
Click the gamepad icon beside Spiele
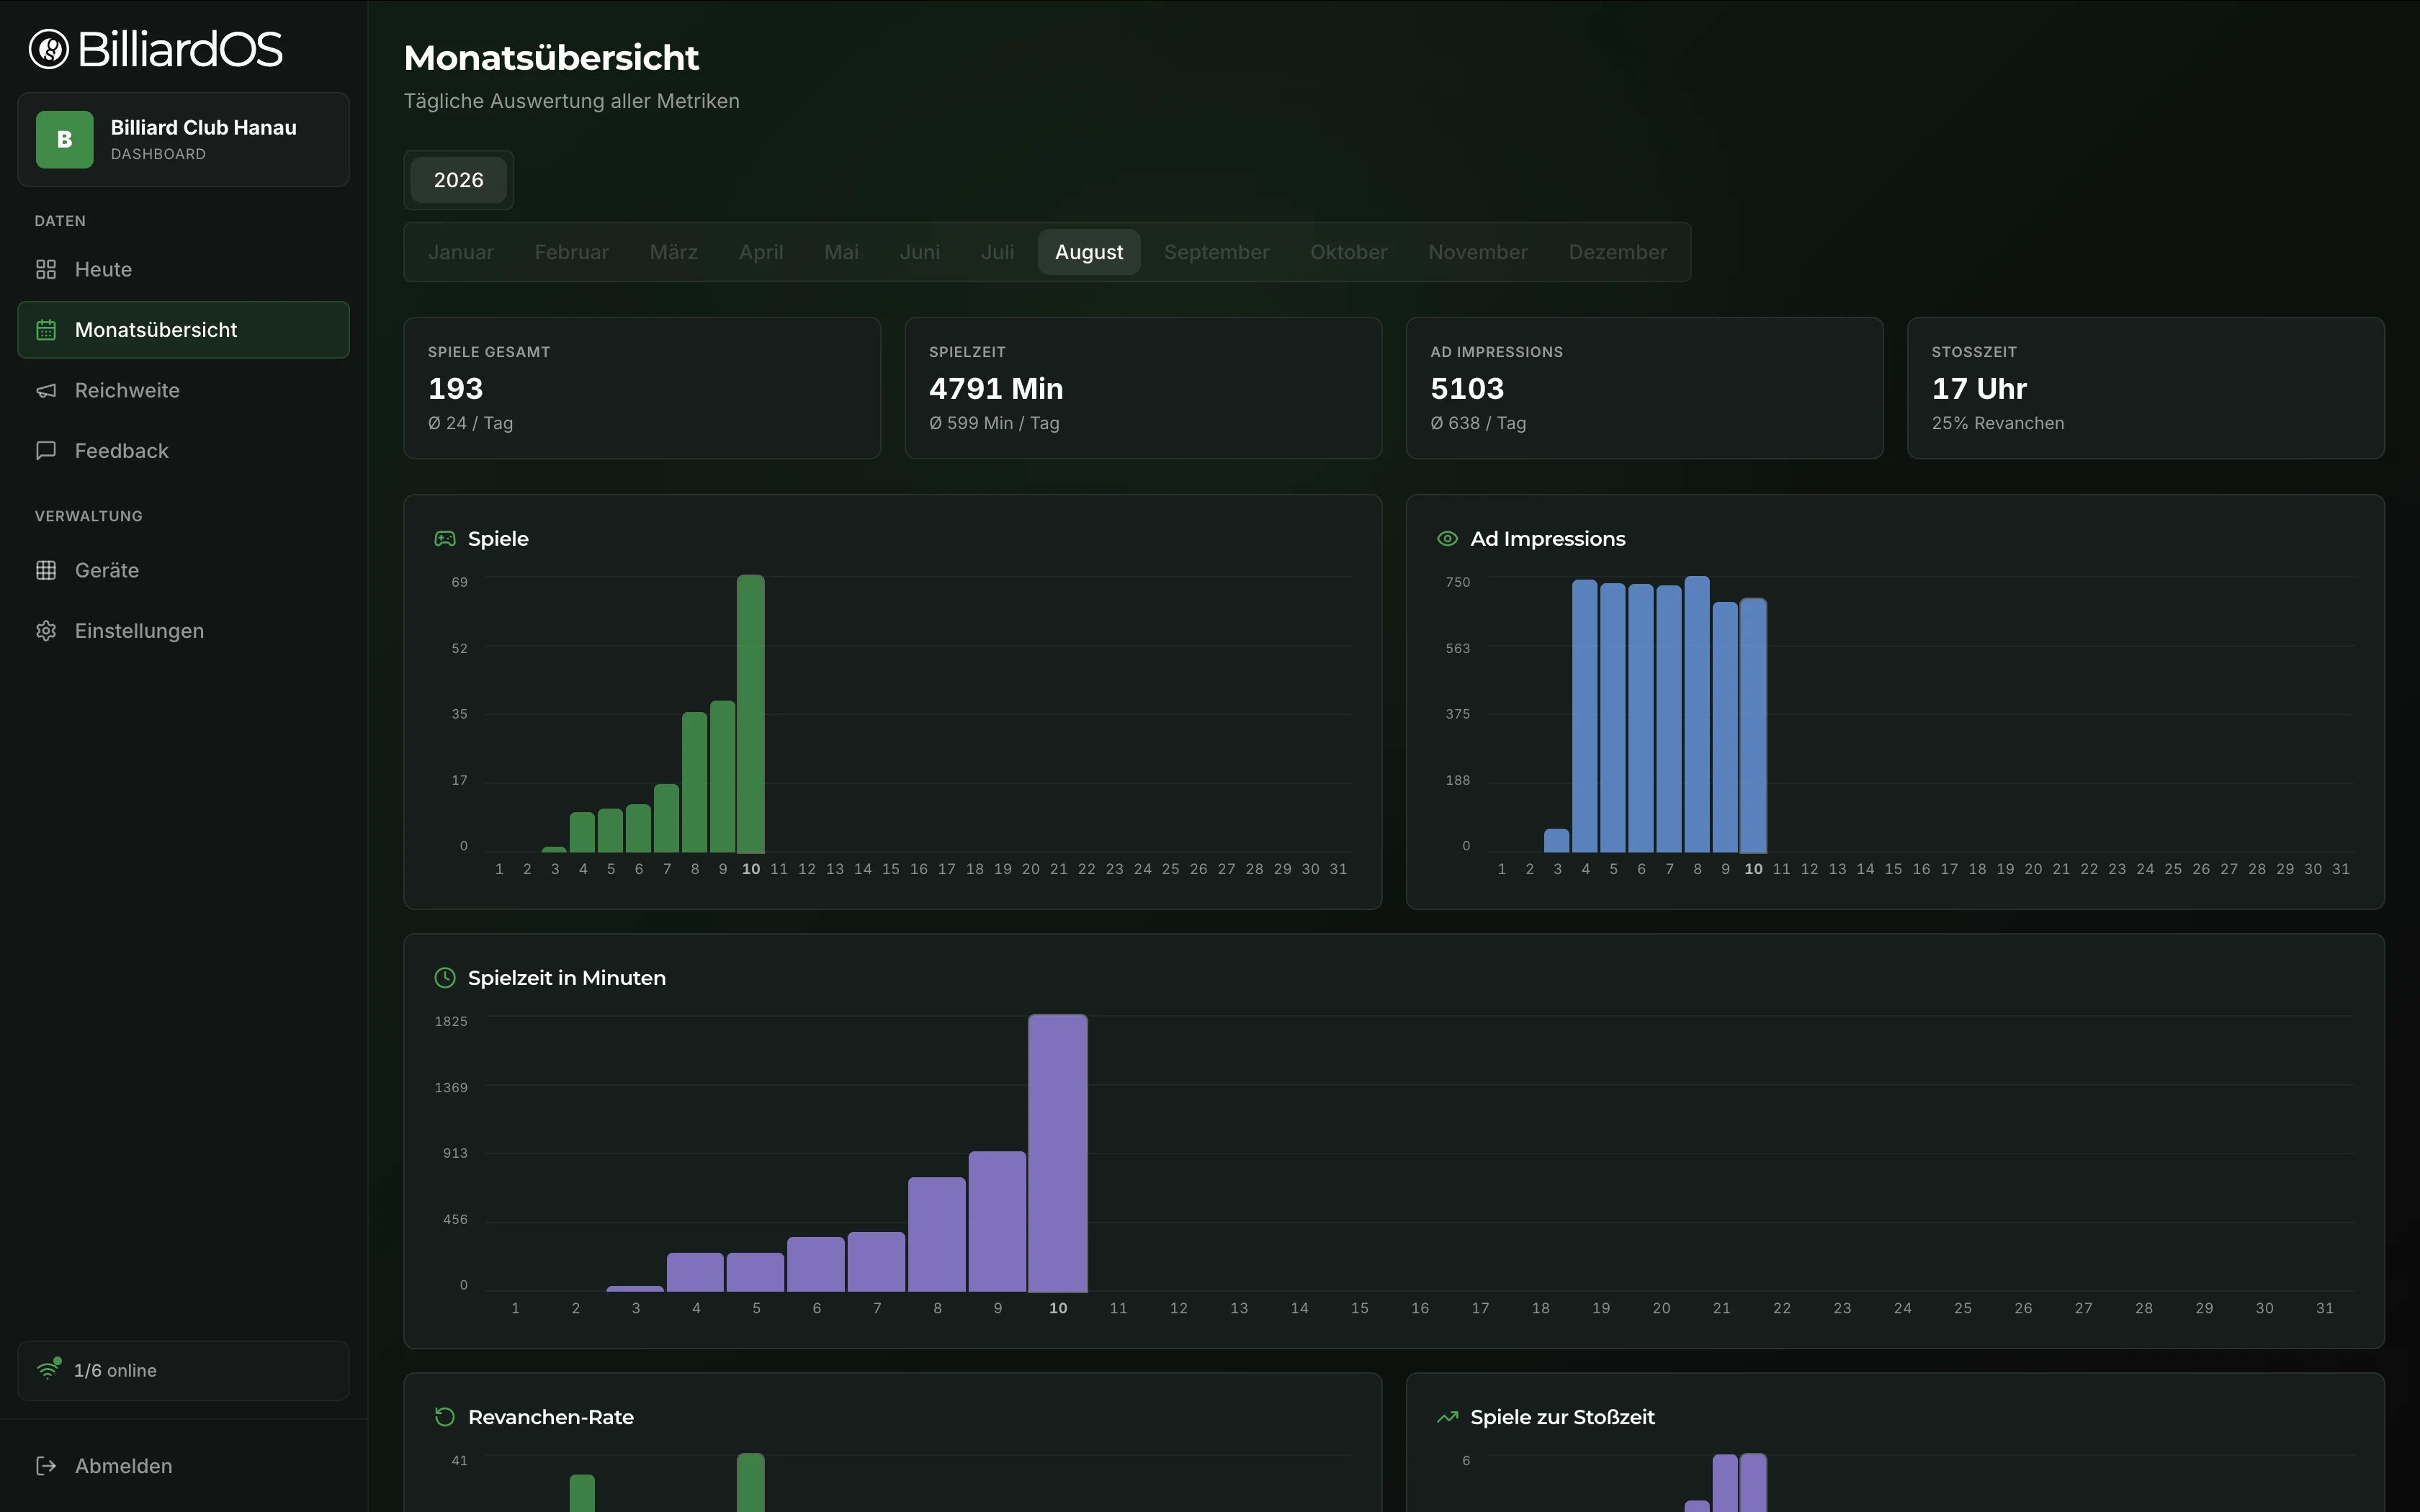[x=445, y=539]
